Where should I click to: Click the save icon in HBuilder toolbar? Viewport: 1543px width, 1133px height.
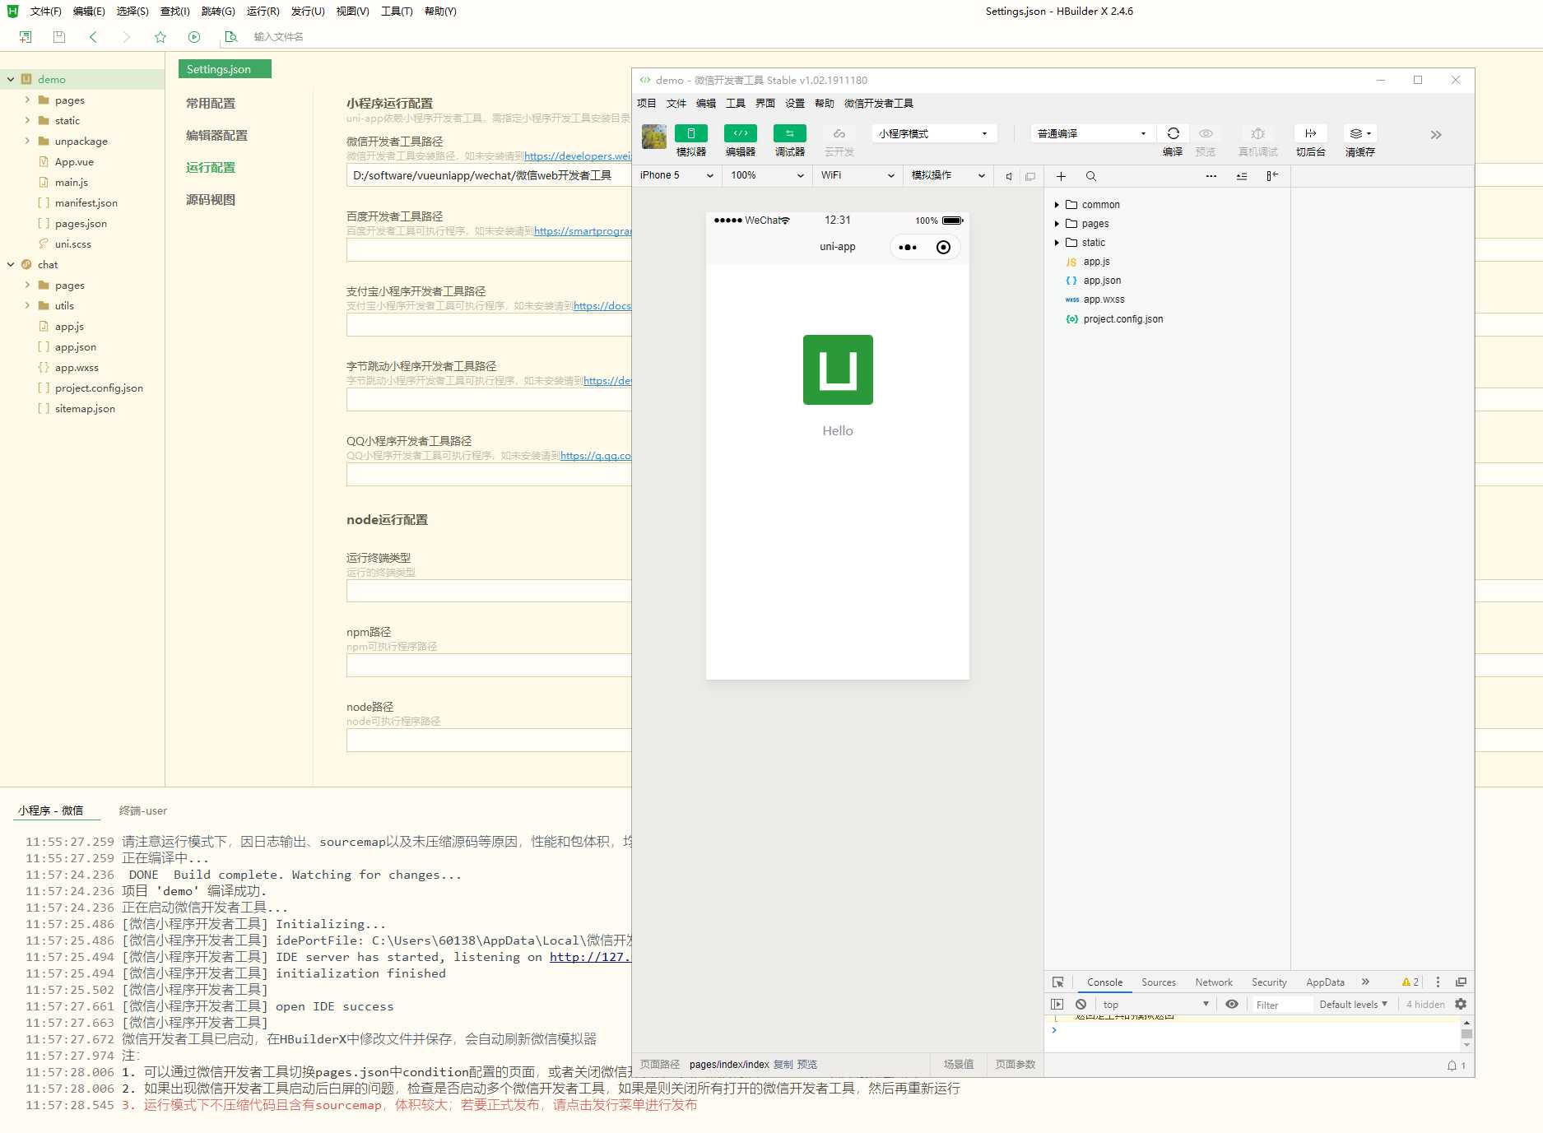point(59,37)
